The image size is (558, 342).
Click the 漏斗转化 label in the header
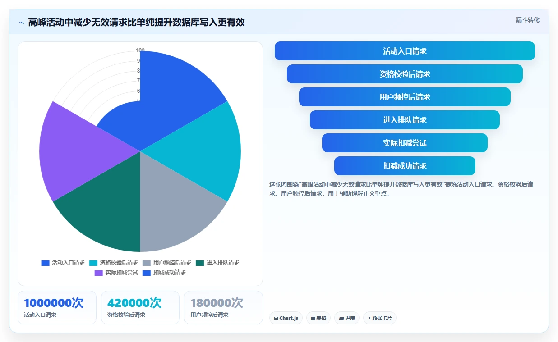(x=527, y=20)
